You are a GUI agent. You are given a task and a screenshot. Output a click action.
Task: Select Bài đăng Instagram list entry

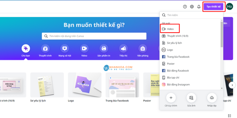coord(190,85)
